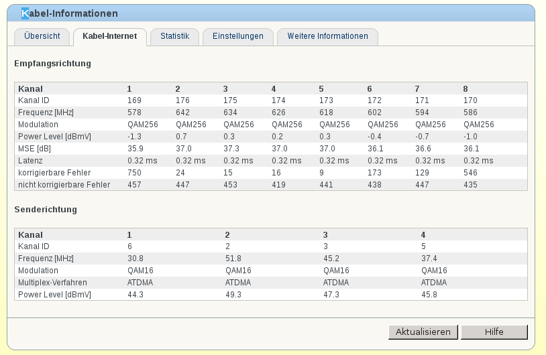The height and width of the screenshot is (355, 546).
Task: Select downstream frequency 602
Action: [375, 113]
